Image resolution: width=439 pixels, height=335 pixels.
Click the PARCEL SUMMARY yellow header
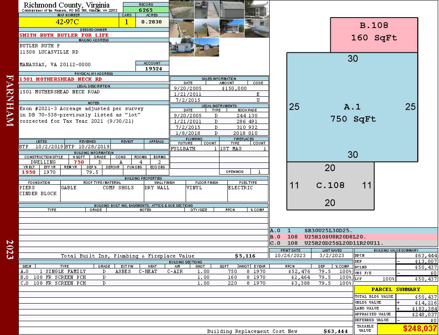point(396,289)
